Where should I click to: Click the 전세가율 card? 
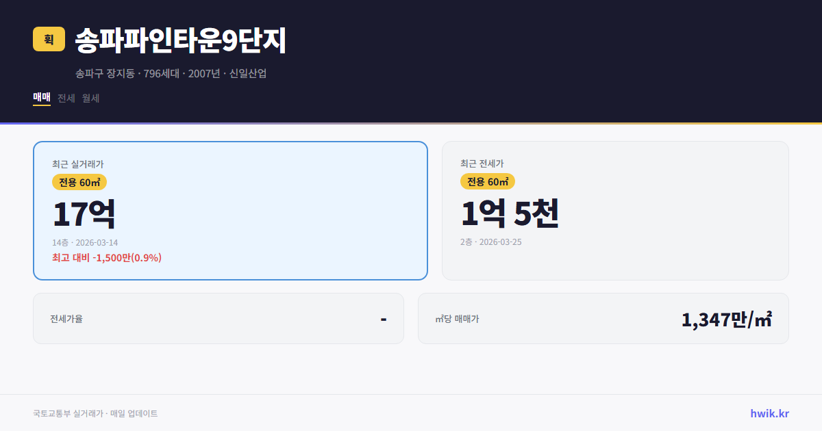pos(219,318)
